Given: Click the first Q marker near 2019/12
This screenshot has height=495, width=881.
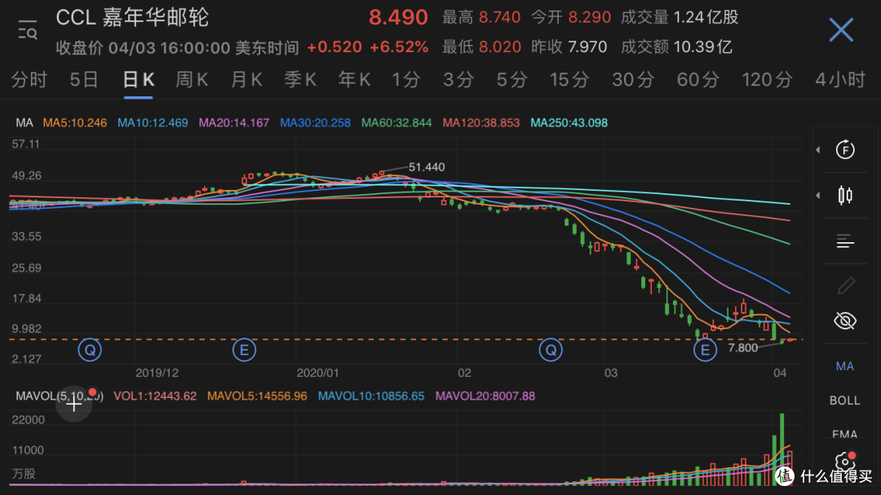Looking at the screenshot, I should coord(90,350).
